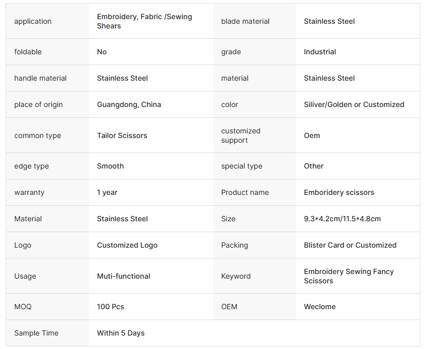Select the 'Siliver/Golden or Customized' color value

[354, 104]
